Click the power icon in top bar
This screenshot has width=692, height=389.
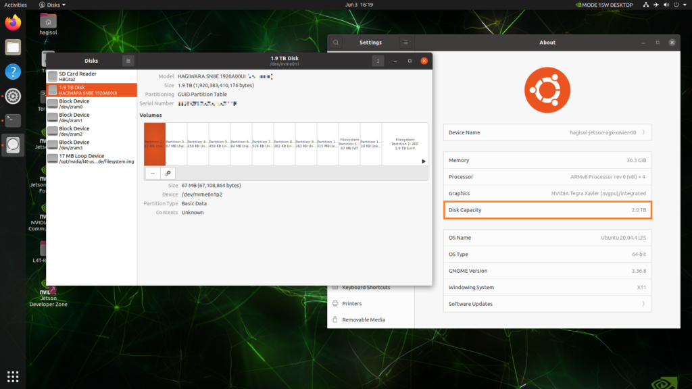676,5
